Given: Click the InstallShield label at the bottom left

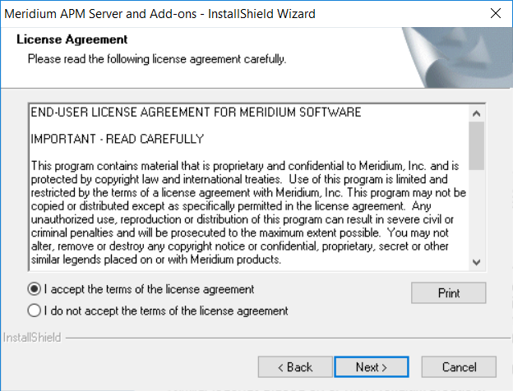Looking at the screenshot, I should coord(32,338).
